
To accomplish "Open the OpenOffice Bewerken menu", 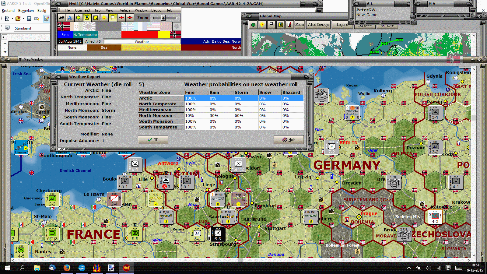I will 26,11.
